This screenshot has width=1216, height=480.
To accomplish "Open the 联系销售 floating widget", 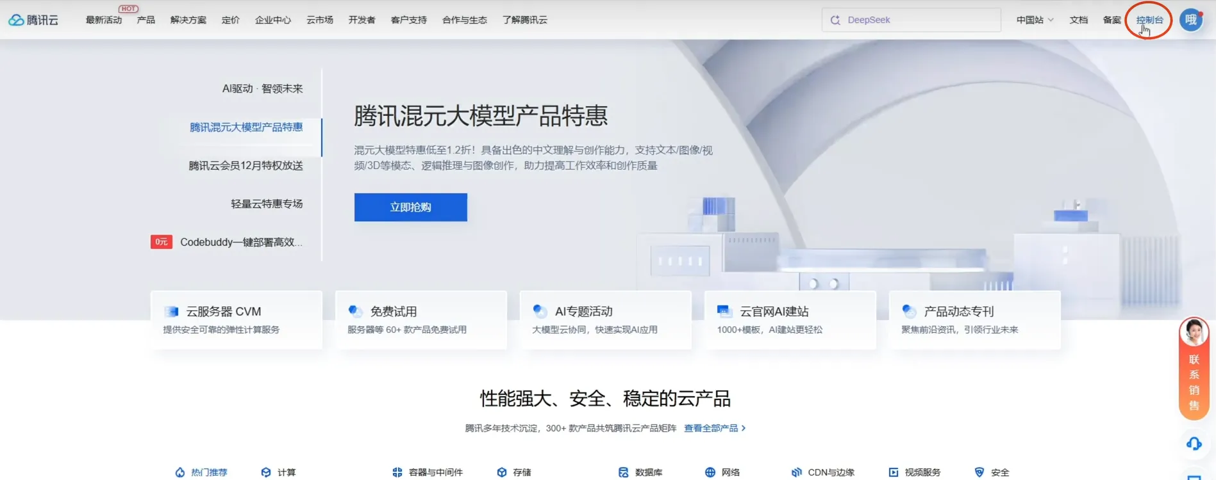I will coord(1194,370).
